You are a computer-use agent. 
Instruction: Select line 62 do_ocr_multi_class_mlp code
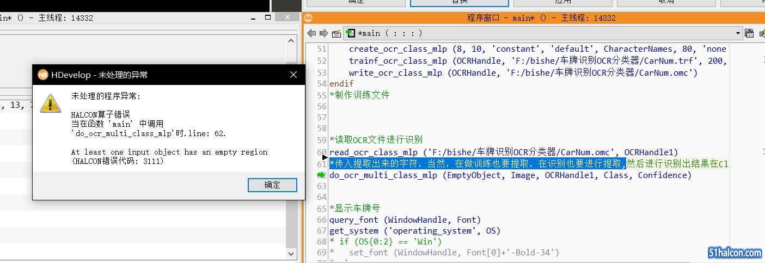(511, 175)
